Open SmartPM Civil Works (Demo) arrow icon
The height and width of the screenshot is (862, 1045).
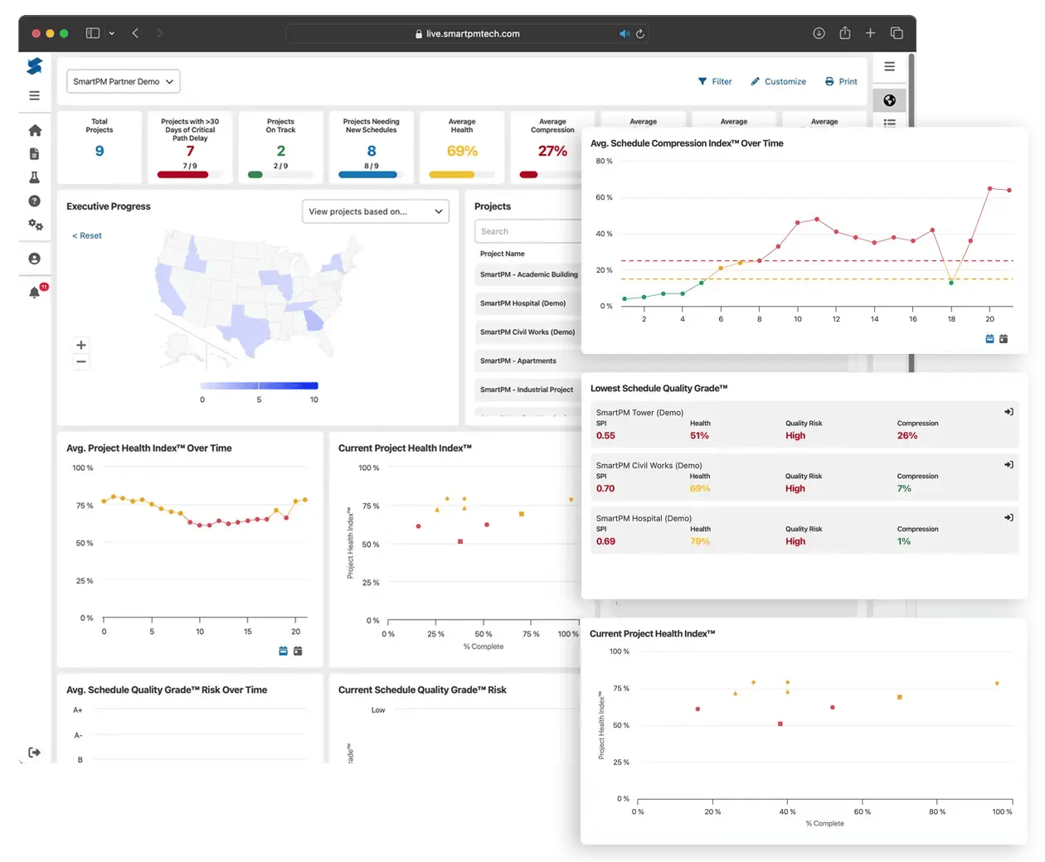coord(1009,465)
